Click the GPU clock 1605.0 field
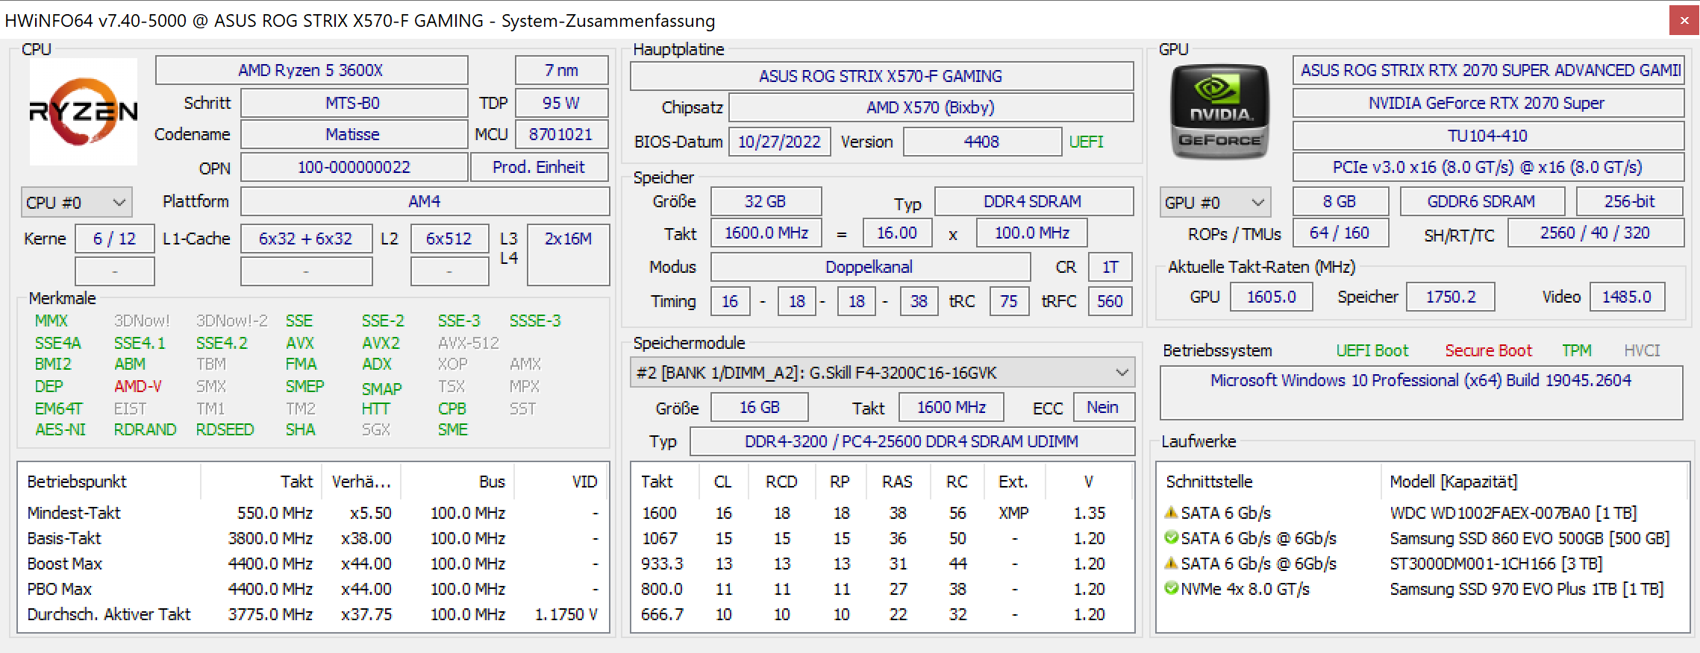Image resolution: width=1700 pixels, height=653 pixels. [1271, 297]
